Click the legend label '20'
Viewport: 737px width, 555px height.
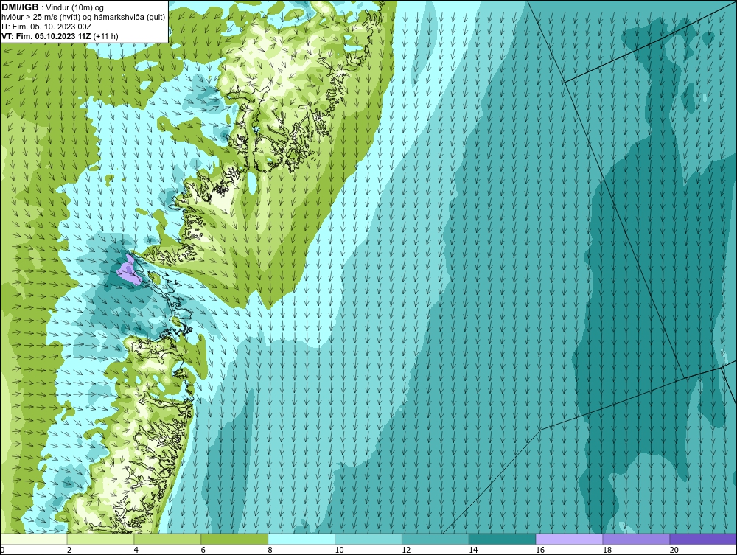[674, 550]
